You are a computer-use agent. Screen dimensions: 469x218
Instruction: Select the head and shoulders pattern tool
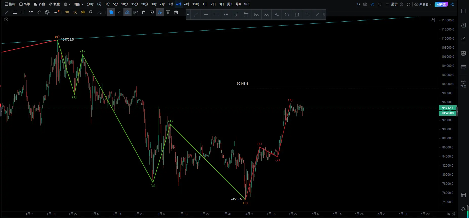pyautogui.click(x=277, y=15)
